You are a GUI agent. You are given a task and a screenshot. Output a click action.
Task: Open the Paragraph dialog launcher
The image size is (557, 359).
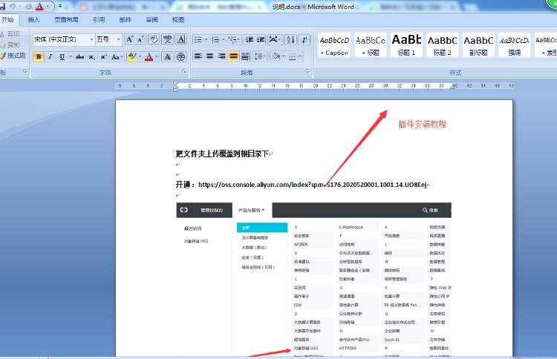click(307, 72)
